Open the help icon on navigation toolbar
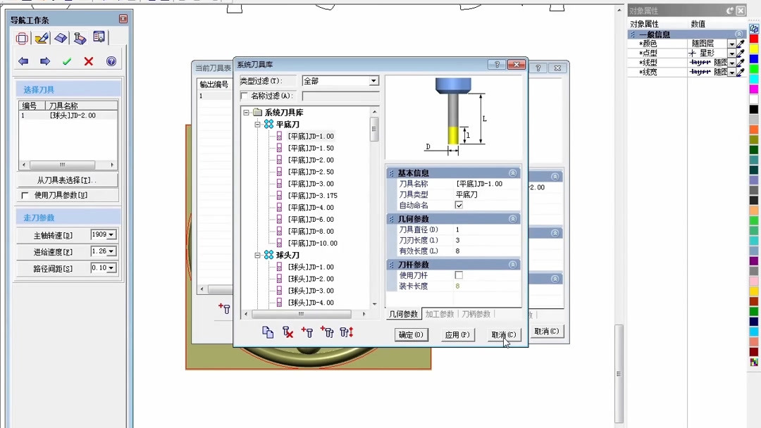The height and width of the screenshot is (428, 761). point(111,61)
